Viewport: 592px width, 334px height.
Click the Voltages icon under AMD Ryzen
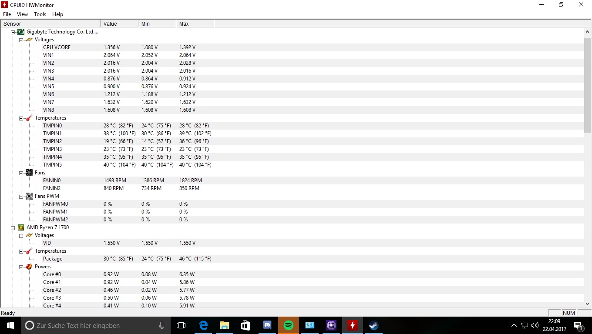coord(29,235)
